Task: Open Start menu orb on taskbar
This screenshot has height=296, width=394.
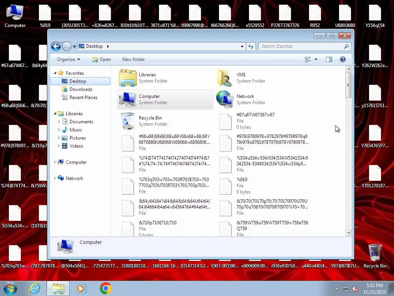Action: (10, 288)
